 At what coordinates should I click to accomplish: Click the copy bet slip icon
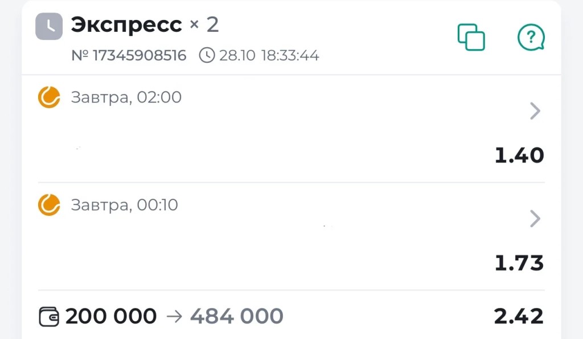(471, 37)
